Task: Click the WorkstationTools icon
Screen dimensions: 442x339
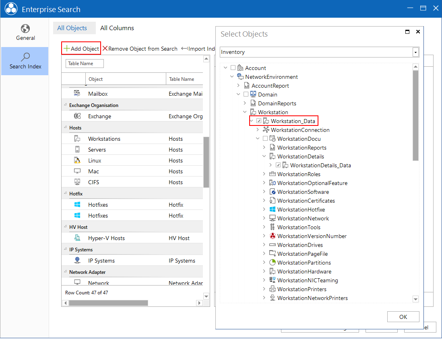Action: 272,227
